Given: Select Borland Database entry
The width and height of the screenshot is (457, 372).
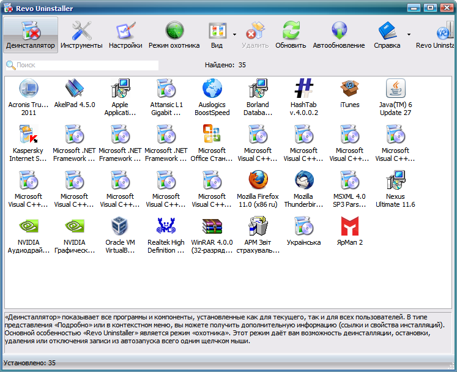Looking at the screenshot, I should (258, 97).
